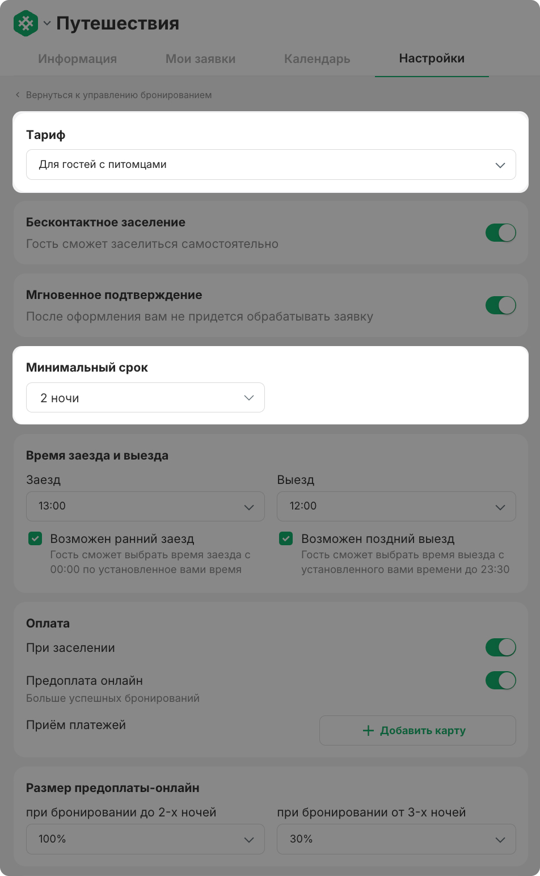
Task: Open the Мои заявки tab
Action: tap(201, 59)
